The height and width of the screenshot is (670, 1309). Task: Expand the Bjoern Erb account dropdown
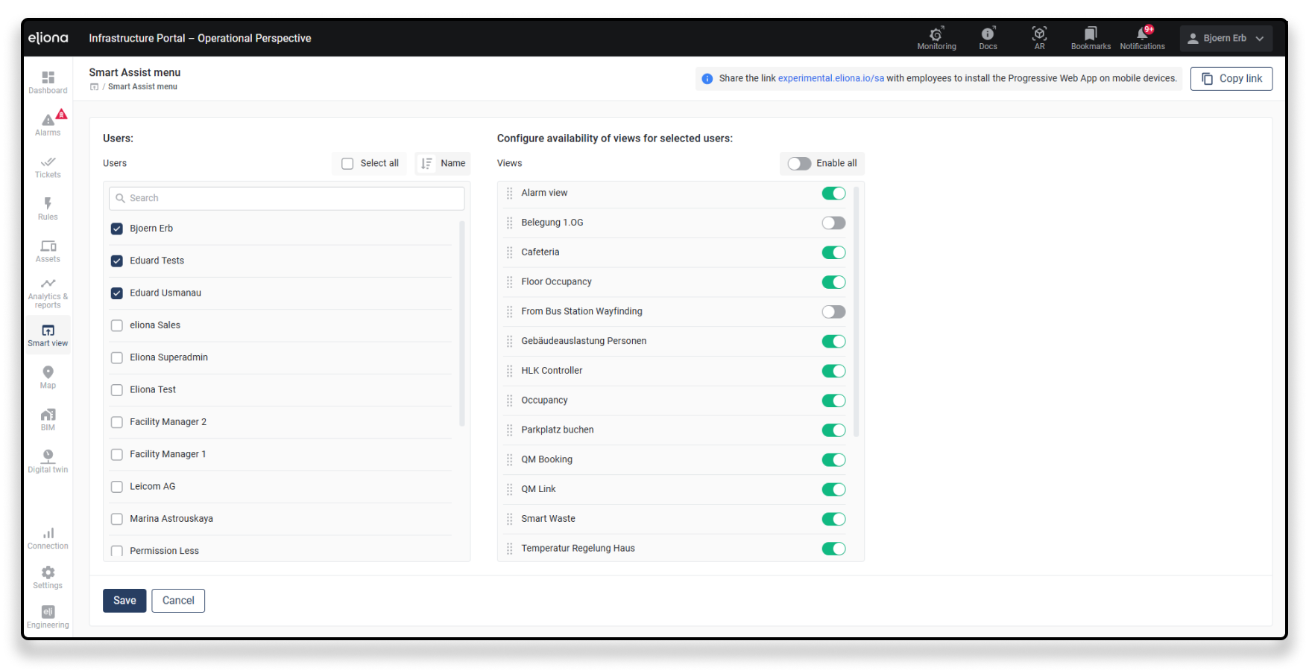point(1226,38)
